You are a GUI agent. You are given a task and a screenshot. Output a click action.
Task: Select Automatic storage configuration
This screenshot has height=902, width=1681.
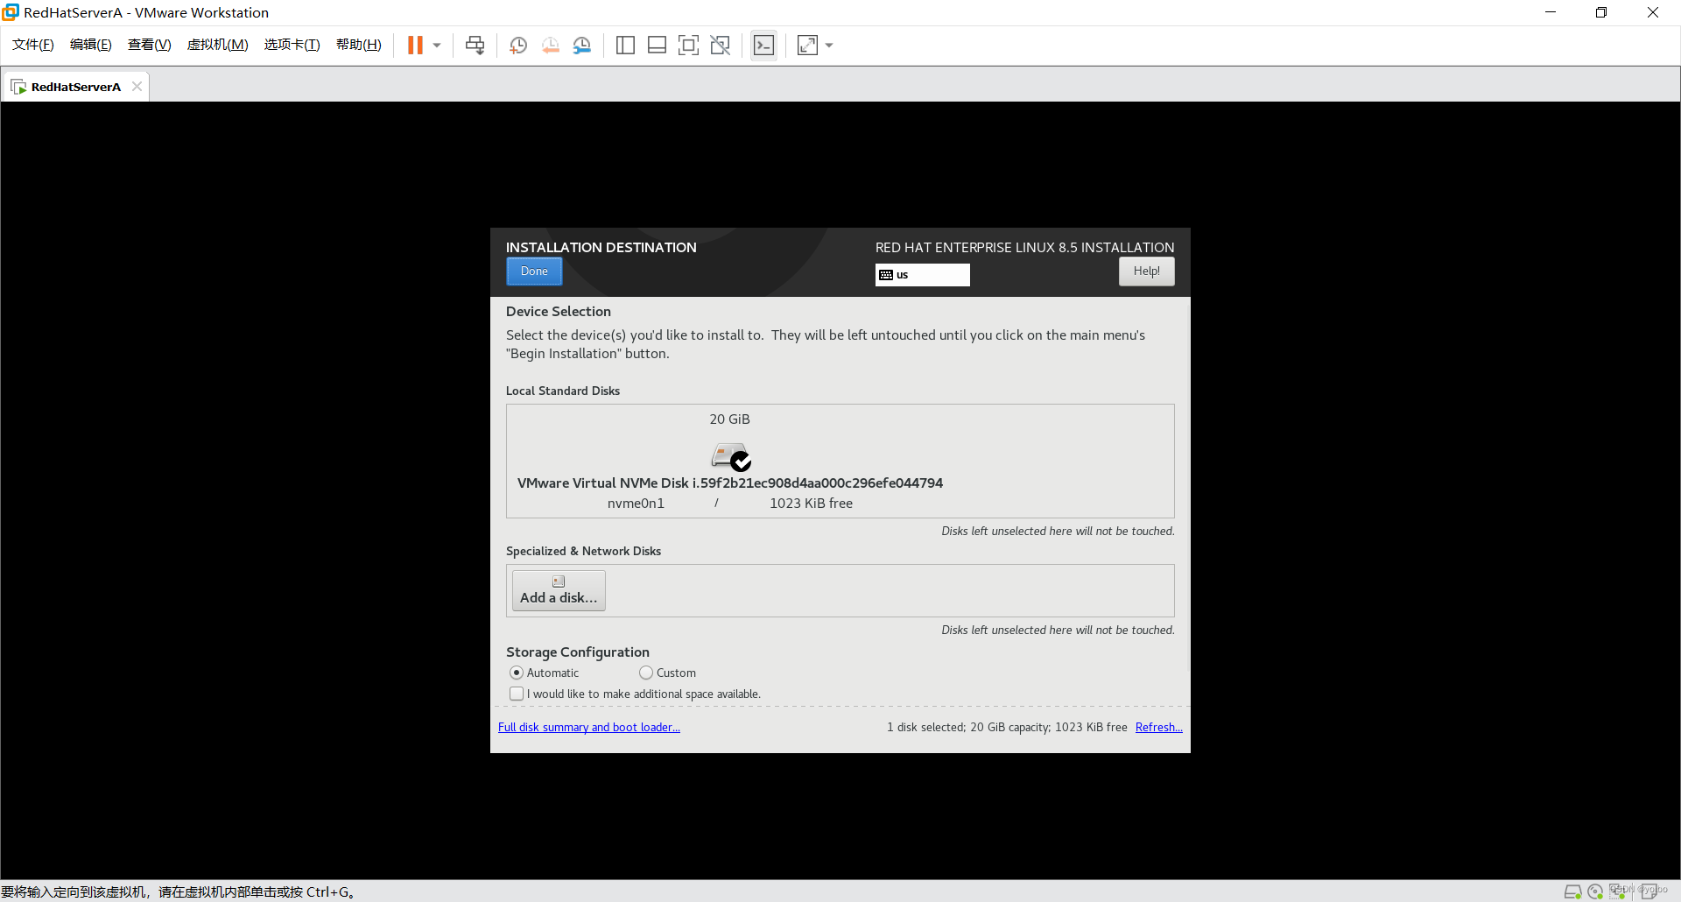coord(544,673)
